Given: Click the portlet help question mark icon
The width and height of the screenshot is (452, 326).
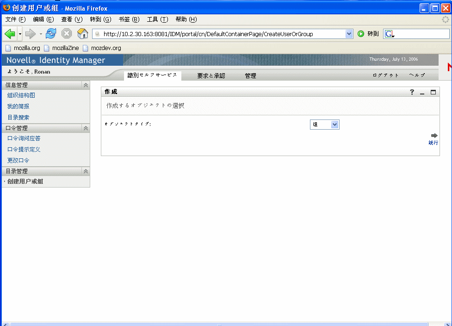Looking at the screenshot, I should tap(412, 92).
